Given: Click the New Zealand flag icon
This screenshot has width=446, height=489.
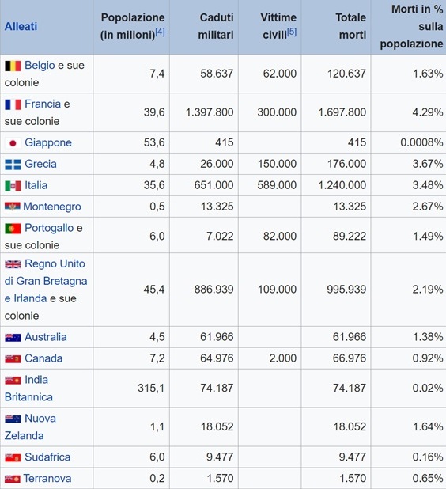Looking at the screenshot, I should click(x=13, y=419).
